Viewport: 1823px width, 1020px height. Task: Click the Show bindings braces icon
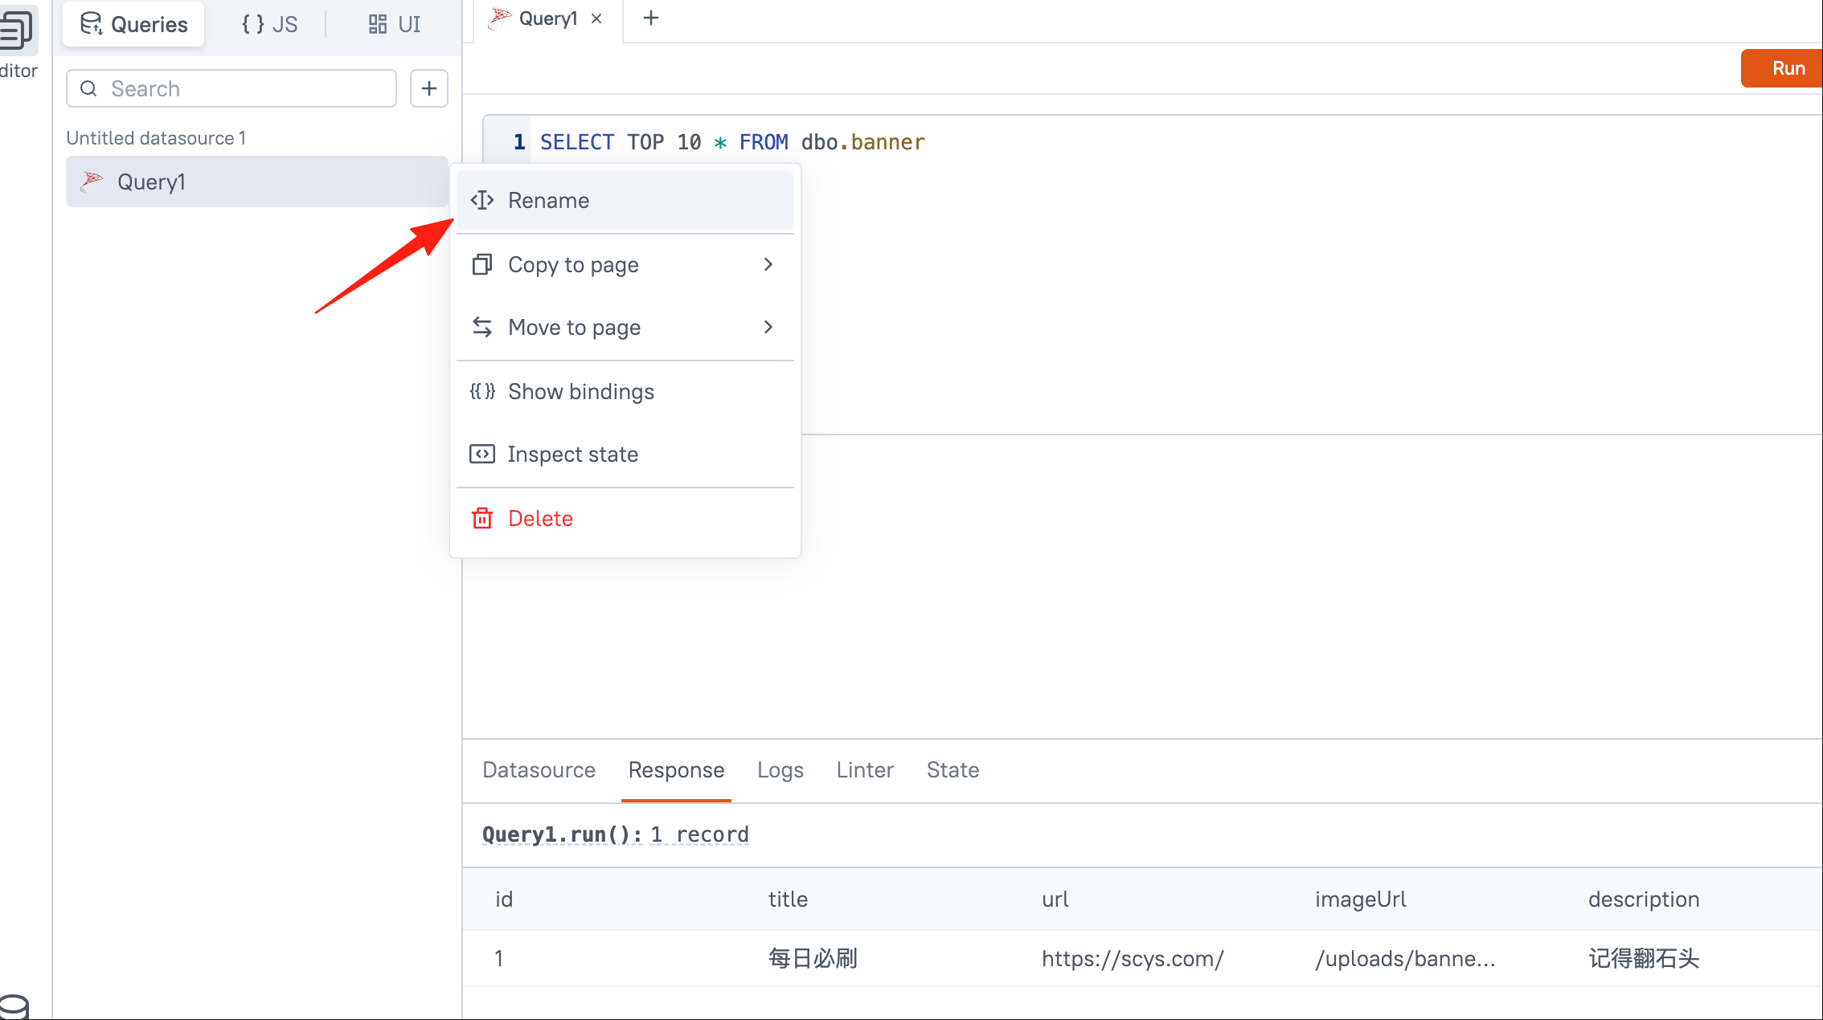[482, 391]
